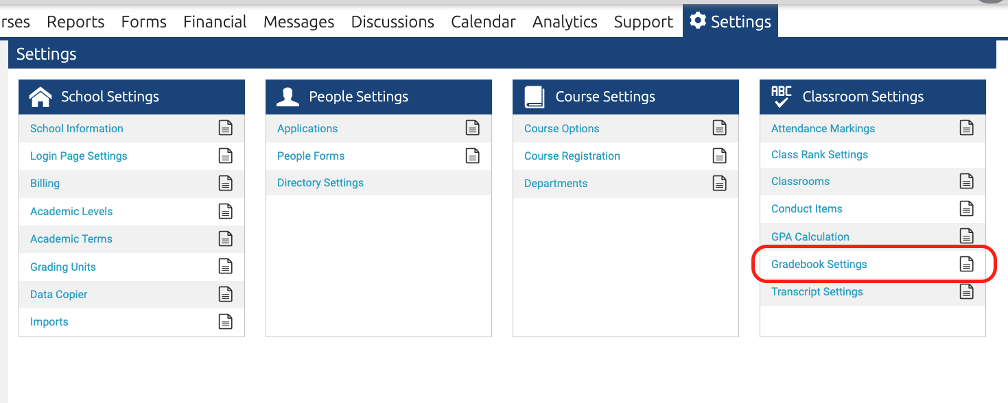Open the Billing settings page
Viewport: 1008px width, 403px height.
point(45,183)
